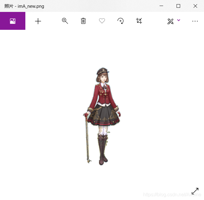The width and height of the screenshot is (204, 200).
Task: Maximize the Photos window
Action: [x=178, y=6]
